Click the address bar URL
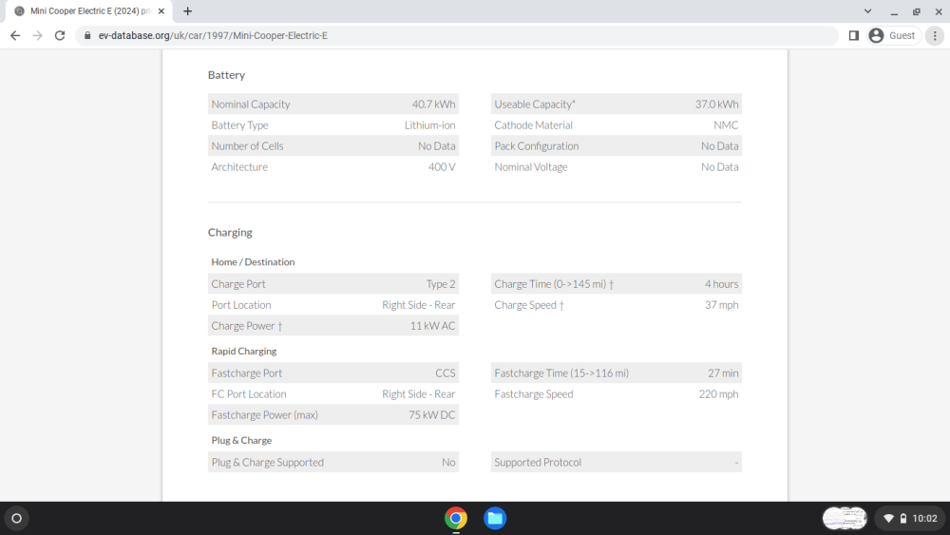 click(x=213, y=36)
